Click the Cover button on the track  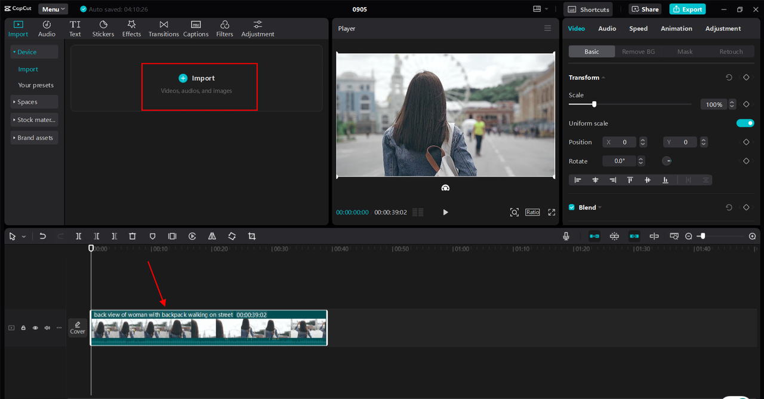click(78, 328)
